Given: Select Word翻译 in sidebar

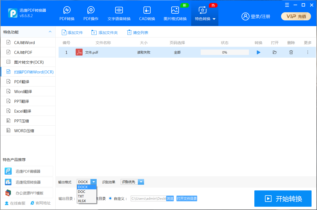Looking at the screenshot, I should (28, 91).
